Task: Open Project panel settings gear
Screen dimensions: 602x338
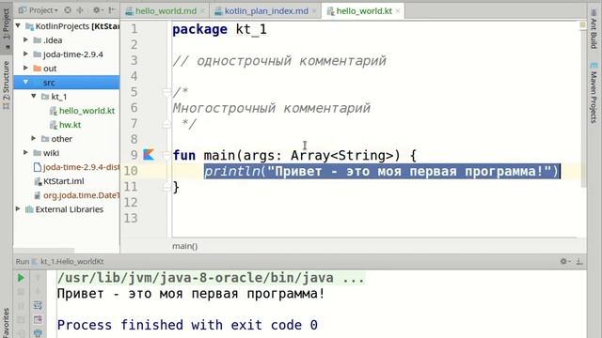Action: 96,10
